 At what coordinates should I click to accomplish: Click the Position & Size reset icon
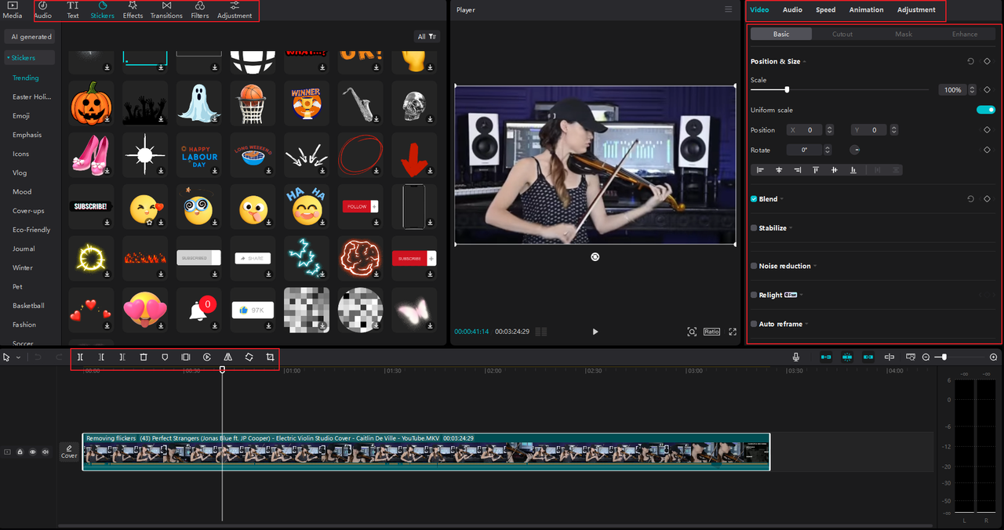point(970,61)
